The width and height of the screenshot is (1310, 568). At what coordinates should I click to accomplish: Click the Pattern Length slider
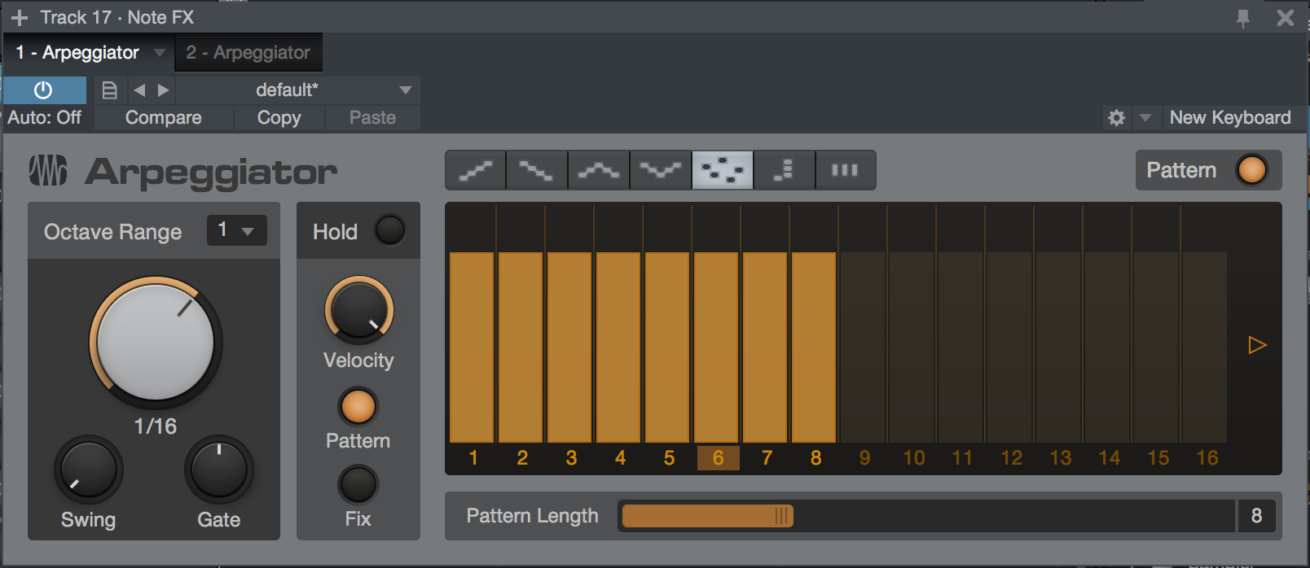coord(926,516)
